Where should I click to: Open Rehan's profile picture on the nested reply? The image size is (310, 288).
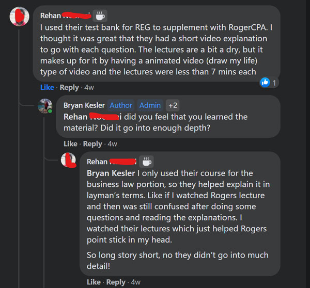[68, 160]
